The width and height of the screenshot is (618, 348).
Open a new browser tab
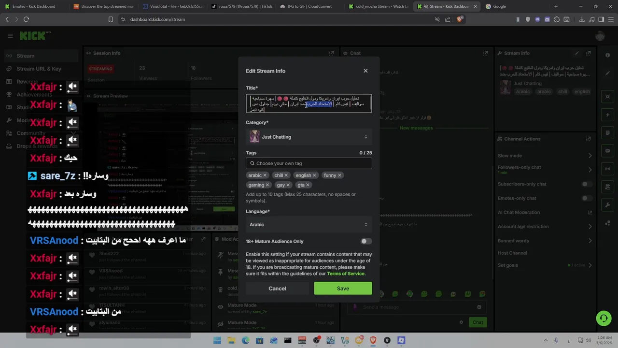tap(556, 6)
